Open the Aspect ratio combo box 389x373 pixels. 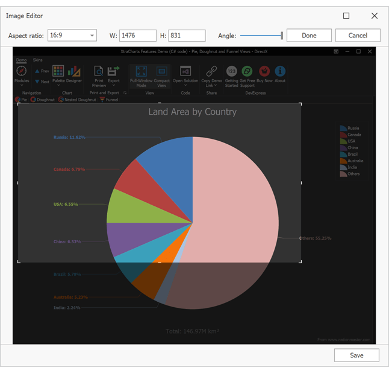72,36
